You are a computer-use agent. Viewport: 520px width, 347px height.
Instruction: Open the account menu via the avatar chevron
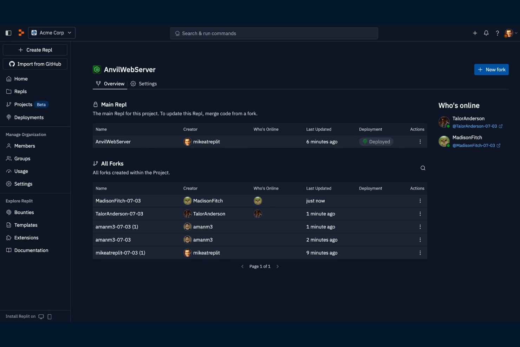pyautogui.click(x=516, y=33)
